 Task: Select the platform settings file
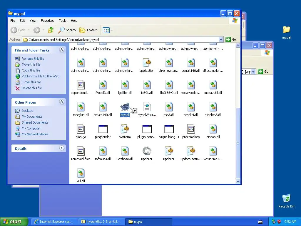pos(125,132)
